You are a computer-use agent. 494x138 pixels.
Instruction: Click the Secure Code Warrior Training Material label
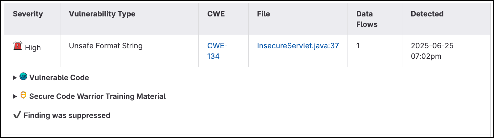coord(98,97)
